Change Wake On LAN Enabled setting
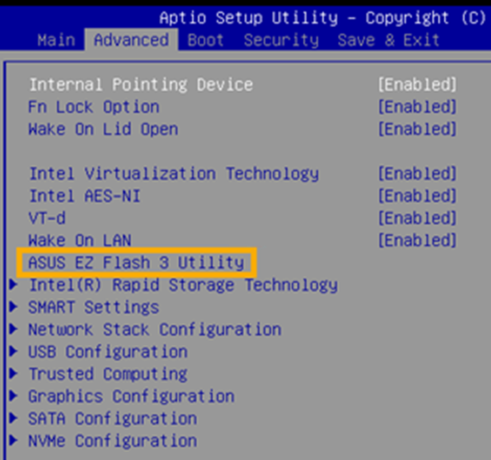491x460 pixels. pos(417,240)
